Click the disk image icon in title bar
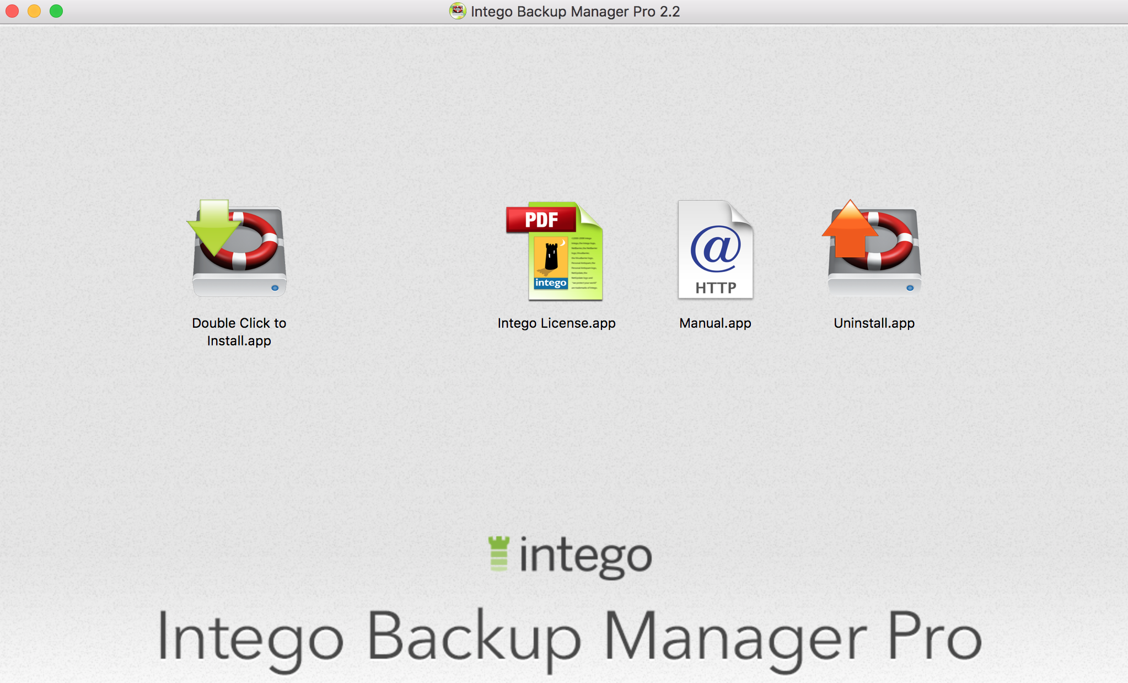Viewport: 1128px width, 683px height. point(458,11)
